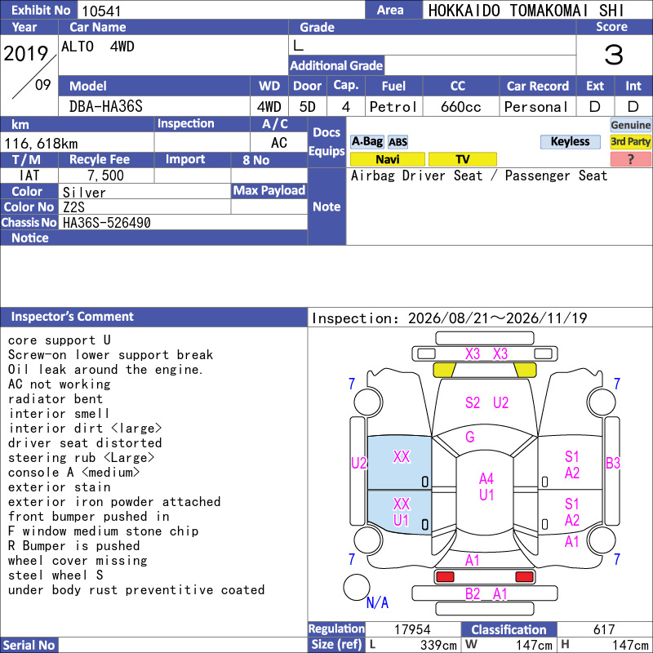
Task: Click the area value HOKKAIDO TOMAKOMAI SHI
Action: [526, 11]
